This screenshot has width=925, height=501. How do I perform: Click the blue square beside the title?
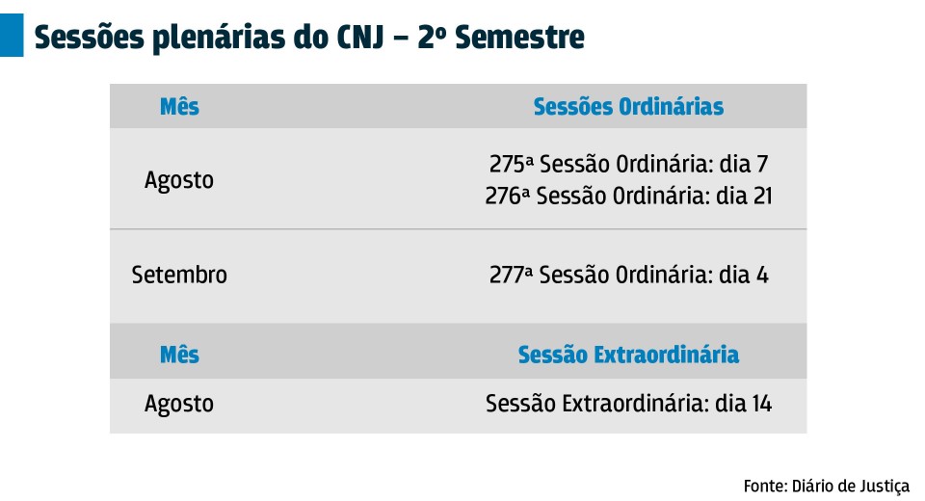12,36
